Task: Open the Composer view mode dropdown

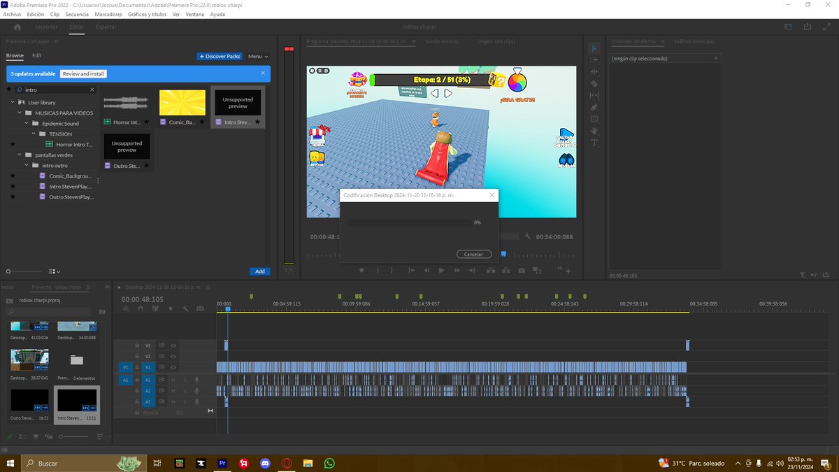Action: tap(55, 271)
